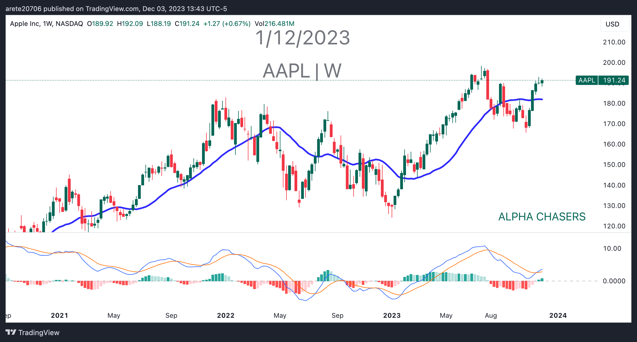Click the Aug time axis label
Image resolution: width=637 pixels, height=342 pixels.
click(491, 316)
